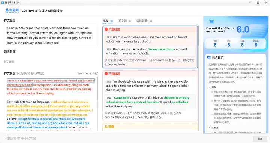Click the blue star icon above Overall Band Score
Image resolution: width=270 pixels, height=143 pixels.
(211, 21)
